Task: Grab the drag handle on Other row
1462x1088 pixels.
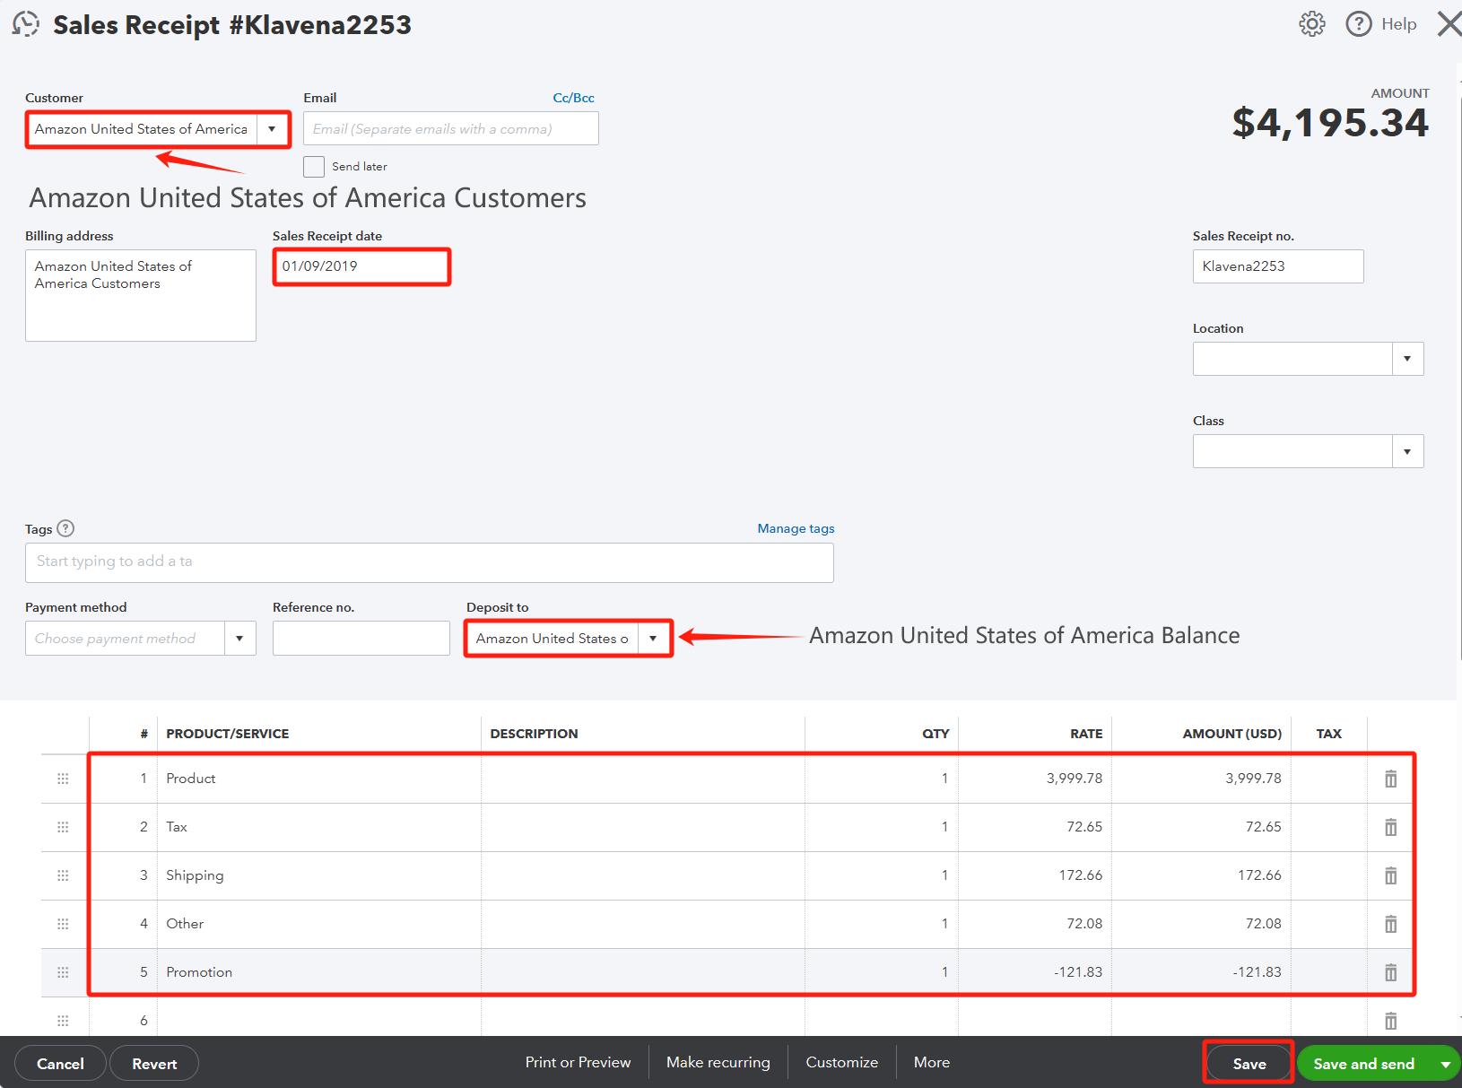Action: point(63,924)
